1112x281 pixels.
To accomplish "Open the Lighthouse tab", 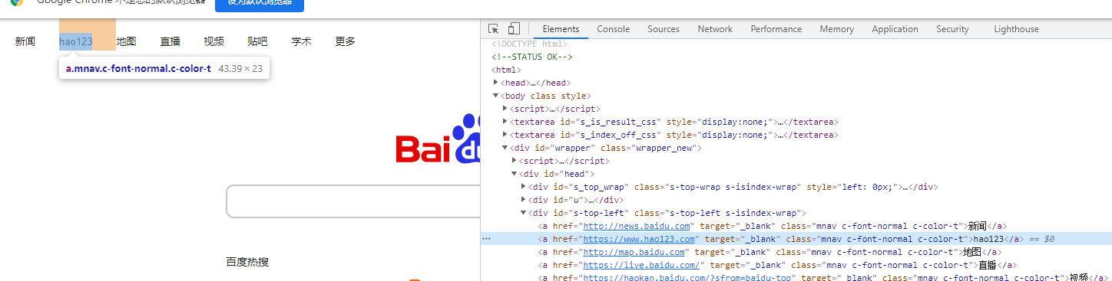I will [1016, 29].
